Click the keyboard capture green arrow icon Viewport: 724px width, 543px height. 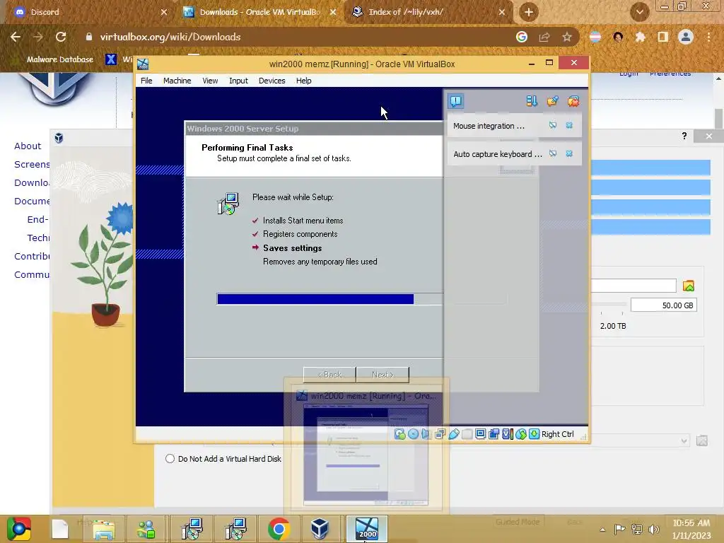click(534, 434)
